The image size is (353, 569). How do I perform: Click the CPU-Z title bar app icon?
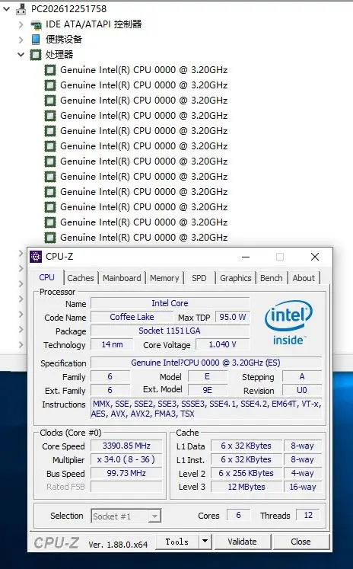tap(36, 257)
